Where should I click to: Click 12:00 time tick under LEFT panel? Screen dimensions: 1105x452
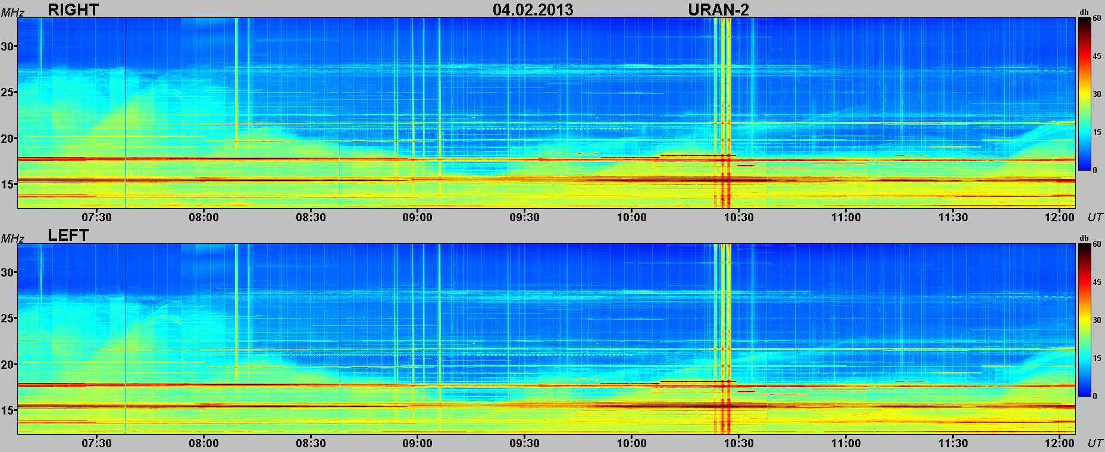coord(1060,443)
